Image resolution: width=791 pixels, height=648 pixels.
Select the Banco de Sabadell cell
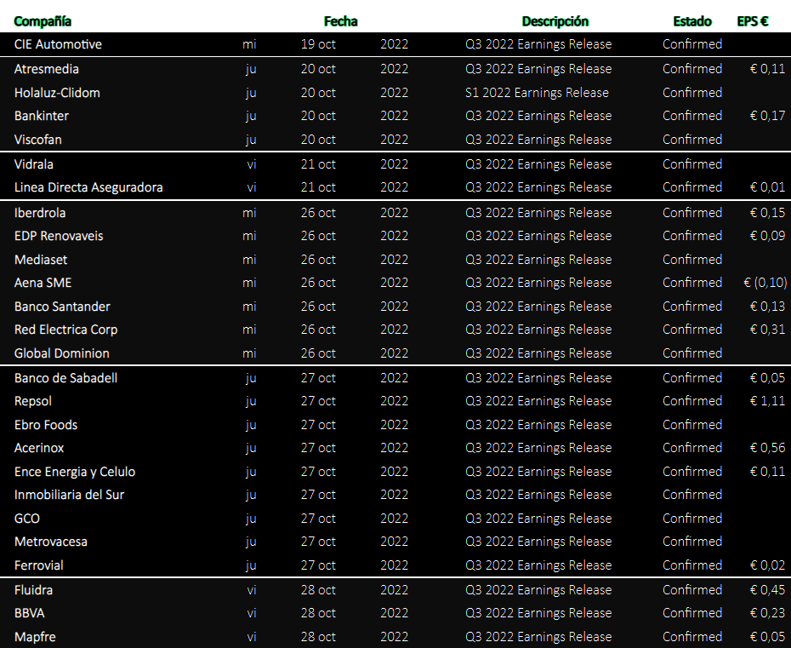[65, 378]
